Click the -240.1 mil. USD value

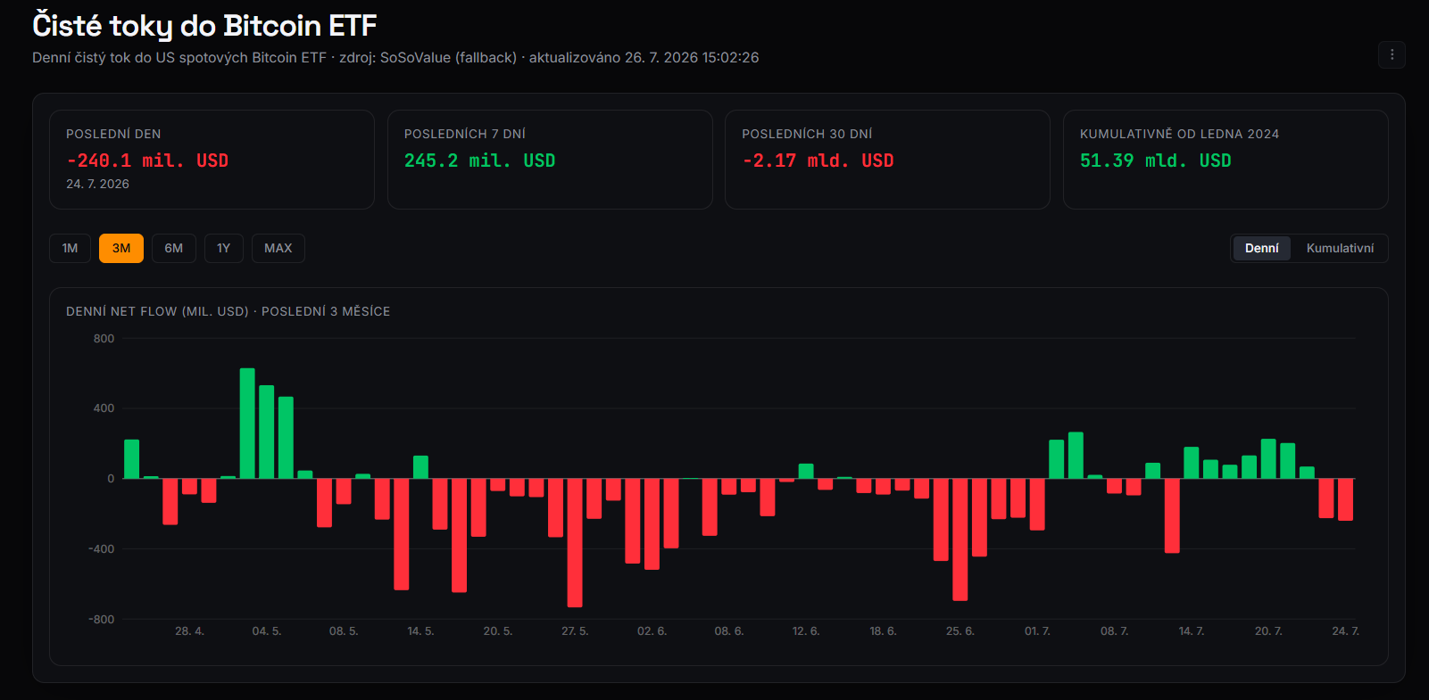[x=147, y=161]
